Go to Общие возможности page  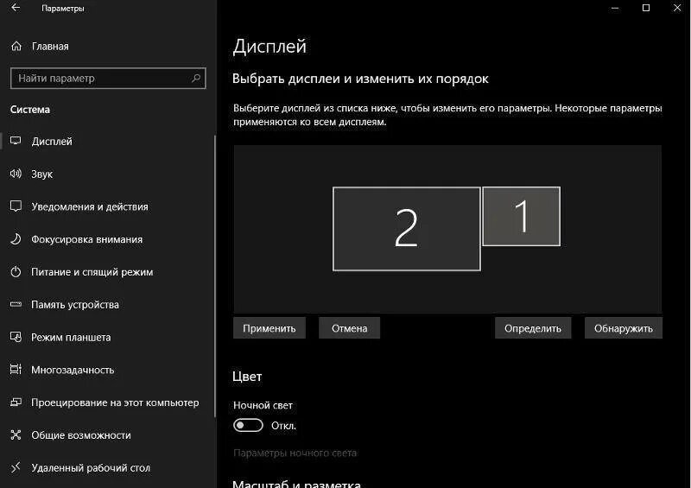[81, 434]
